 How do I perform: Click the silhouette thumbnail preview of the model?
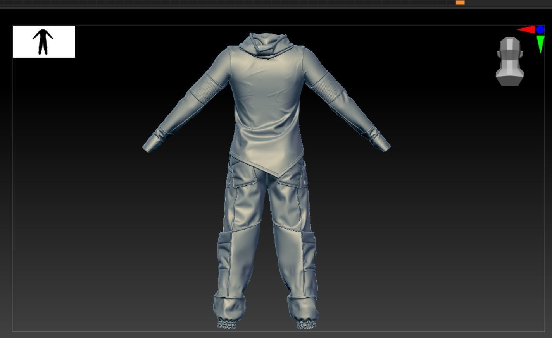coord(44,42)
